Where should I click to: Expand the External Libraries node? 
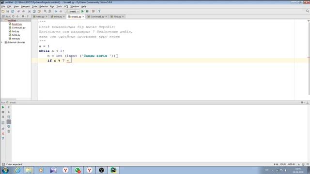point(2,43)
